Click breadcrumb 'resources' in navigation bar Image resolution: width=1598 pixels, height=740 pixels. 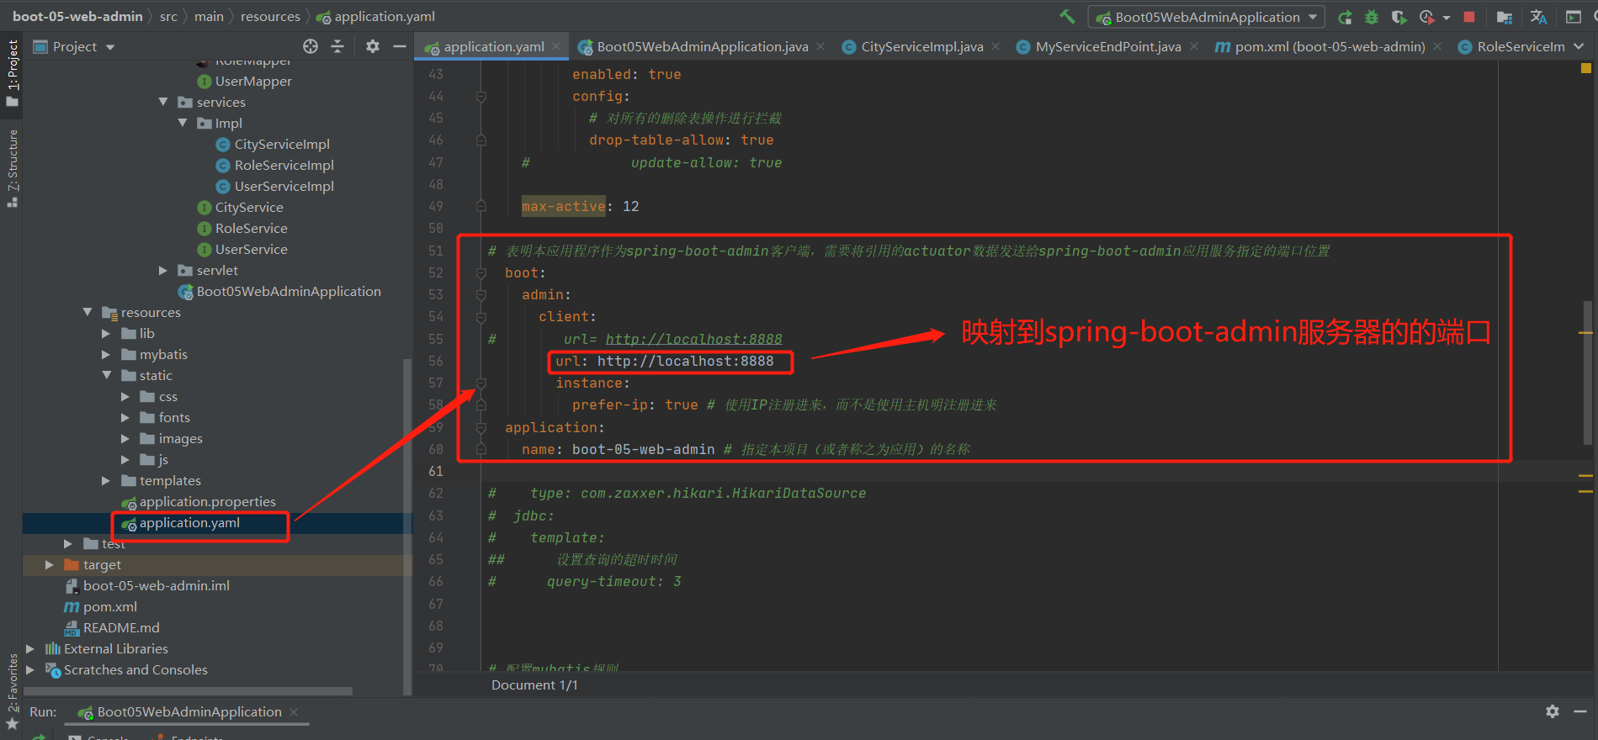point(270,17)
